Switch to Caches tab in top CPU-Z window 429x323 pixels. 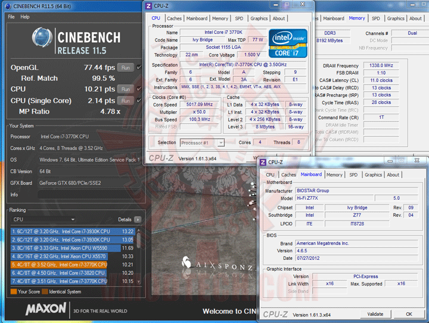(174, 18)
